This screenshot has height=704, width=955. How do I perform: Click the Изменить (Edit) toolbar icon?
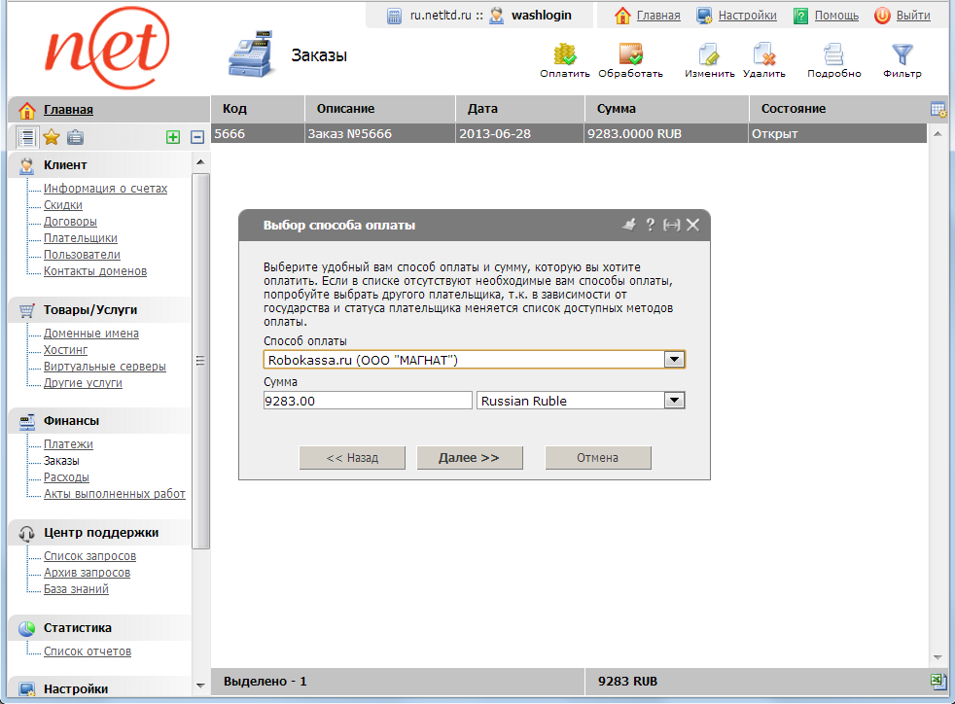coord(709,54)
